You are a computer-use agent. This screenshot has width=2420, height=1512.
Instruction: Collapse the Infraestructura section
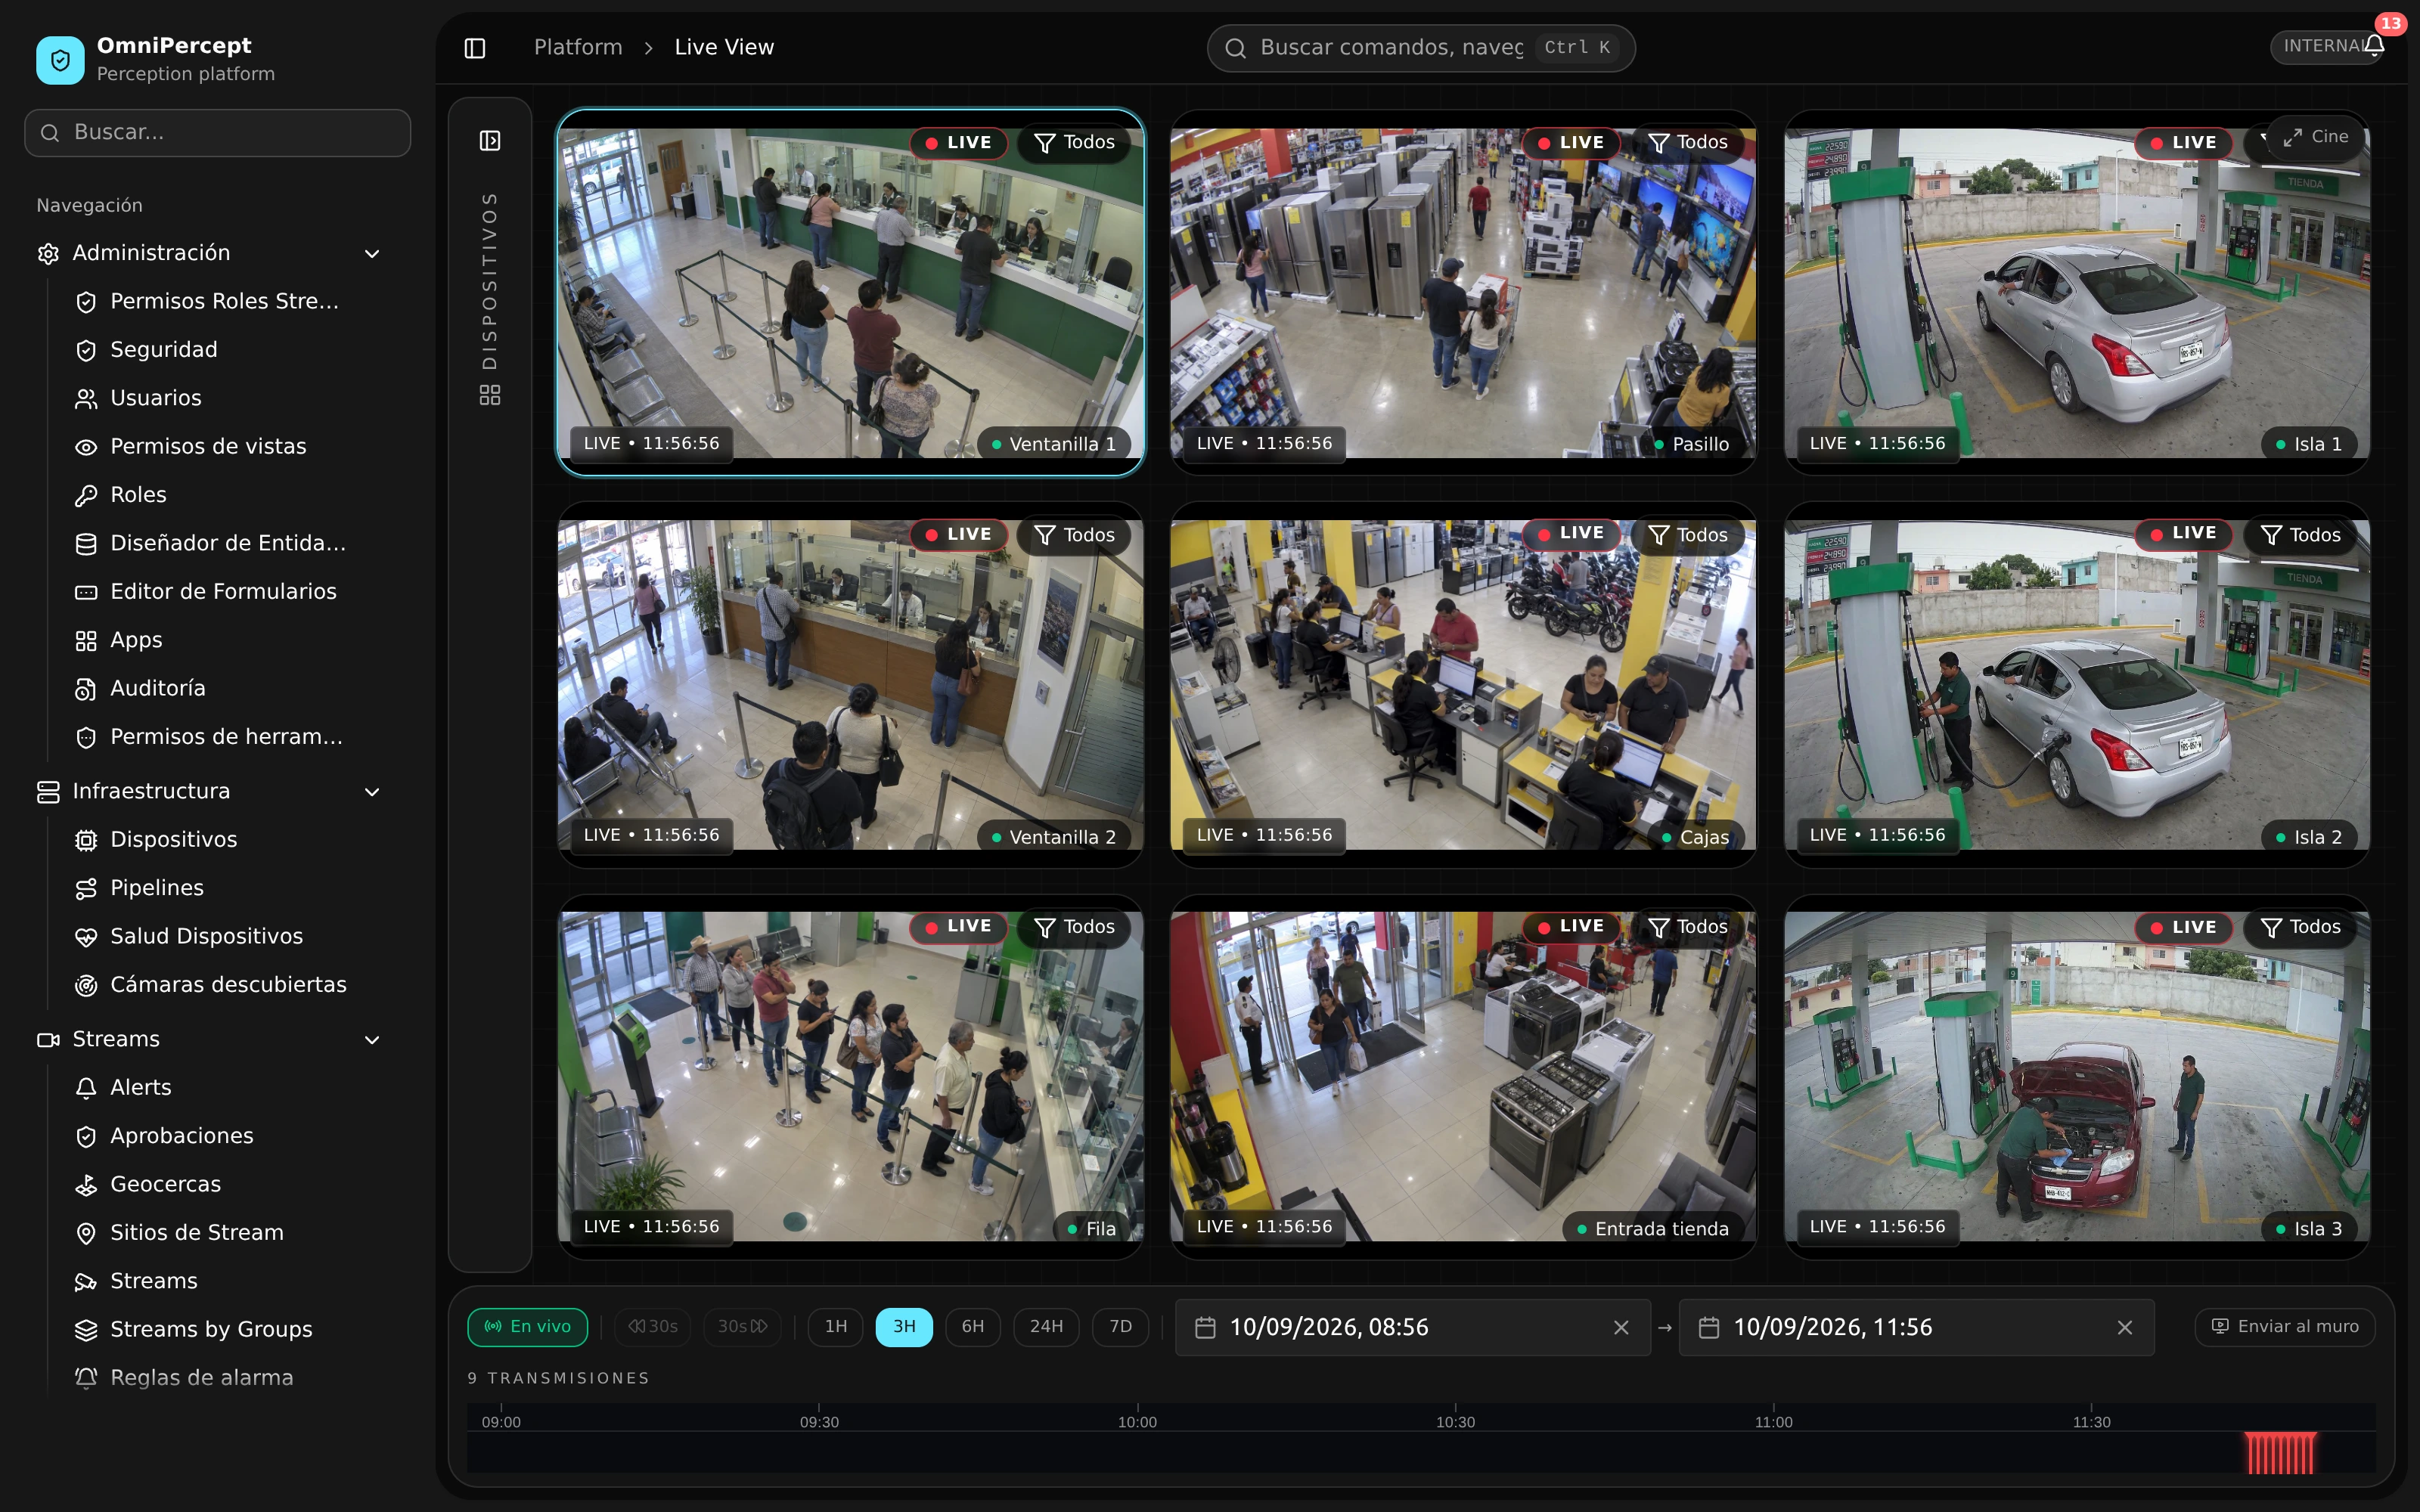point(372,792)
